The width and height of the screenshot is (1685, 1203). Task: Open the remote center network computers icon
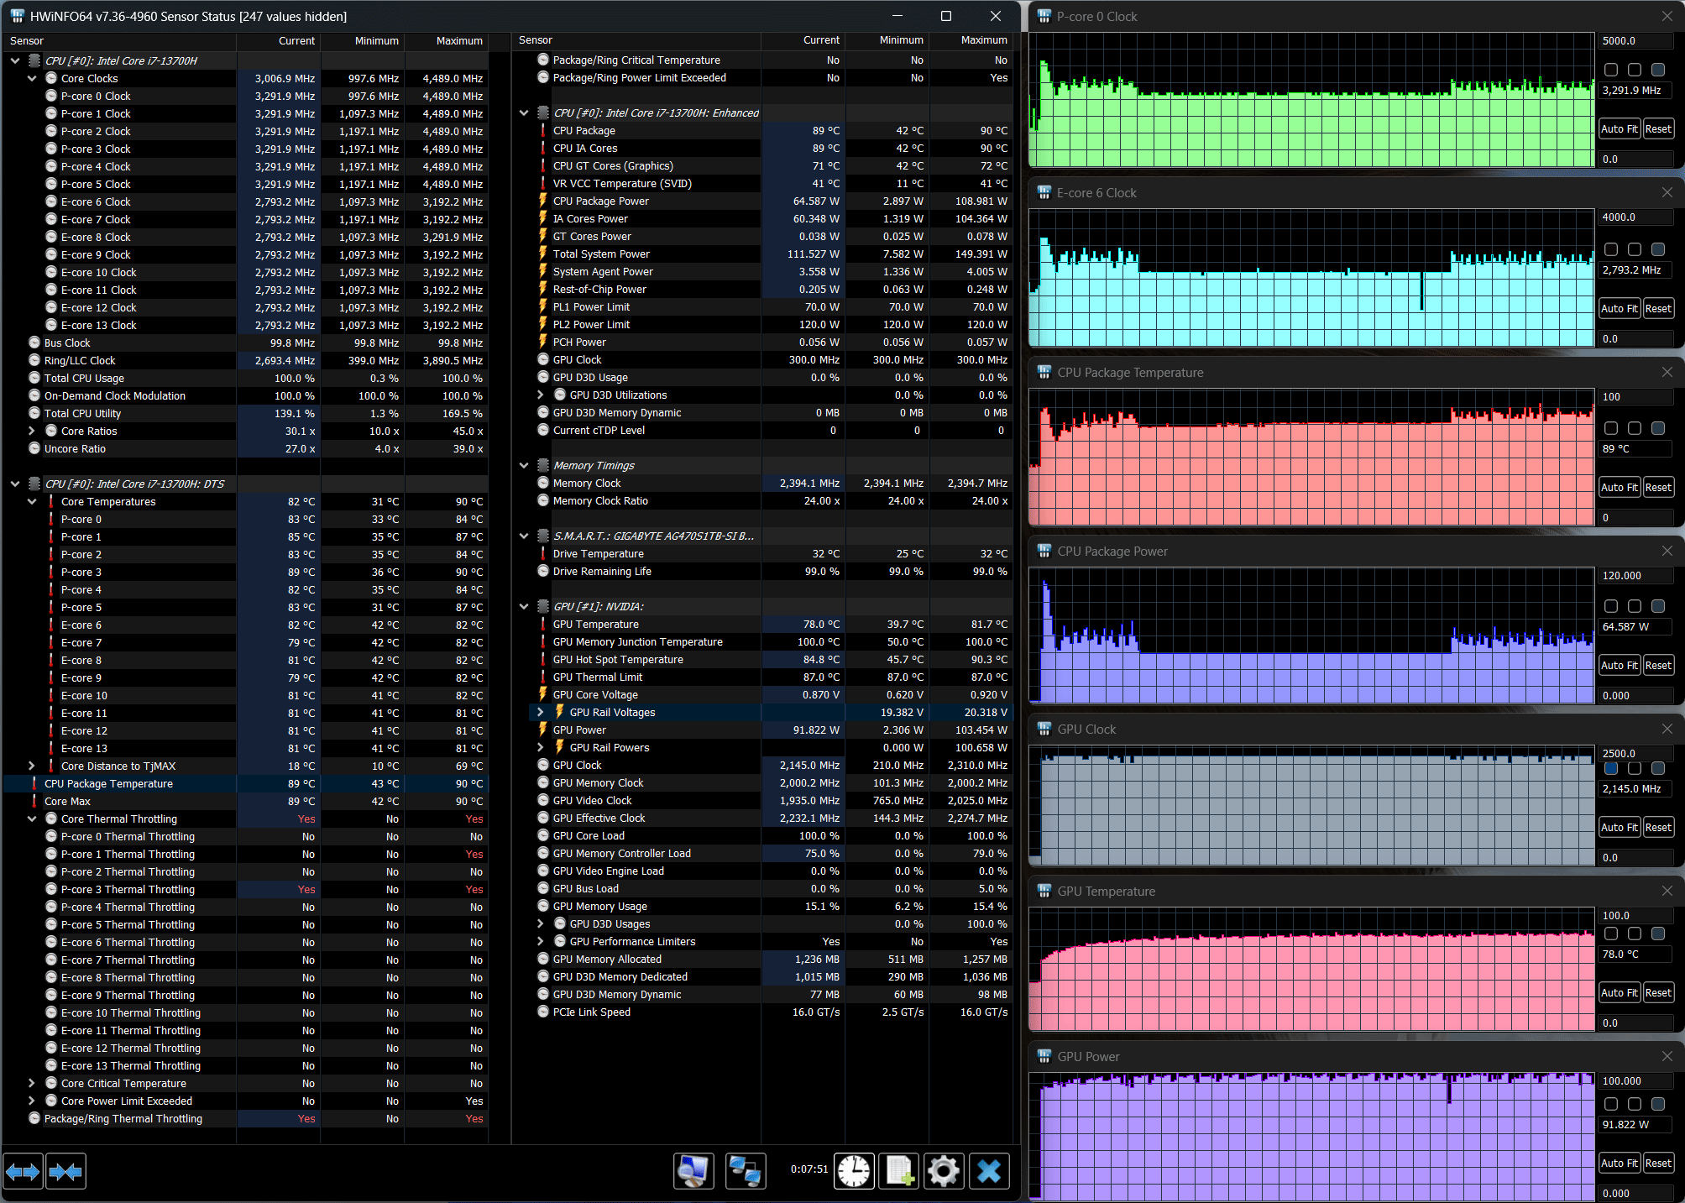[745, 1171]
